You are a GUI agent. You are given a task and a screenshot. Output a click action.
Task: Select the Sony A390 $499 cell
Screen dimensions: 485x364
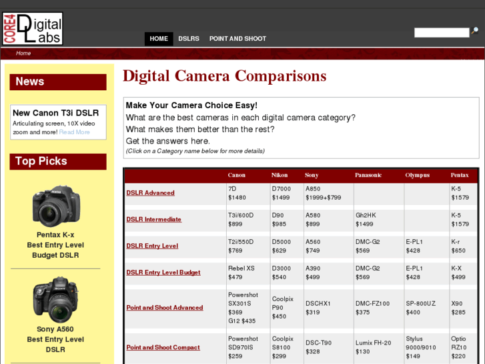click(x=329, y=273)
